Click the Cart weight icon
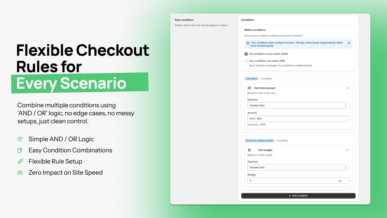387x218 pixels. click(249, 150)
